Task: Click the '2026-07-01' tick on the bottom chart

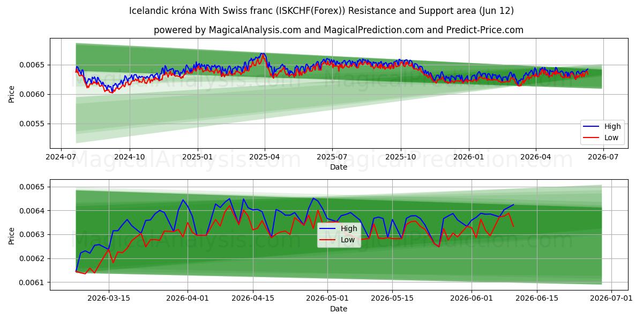Action: (x=610, y=299)
